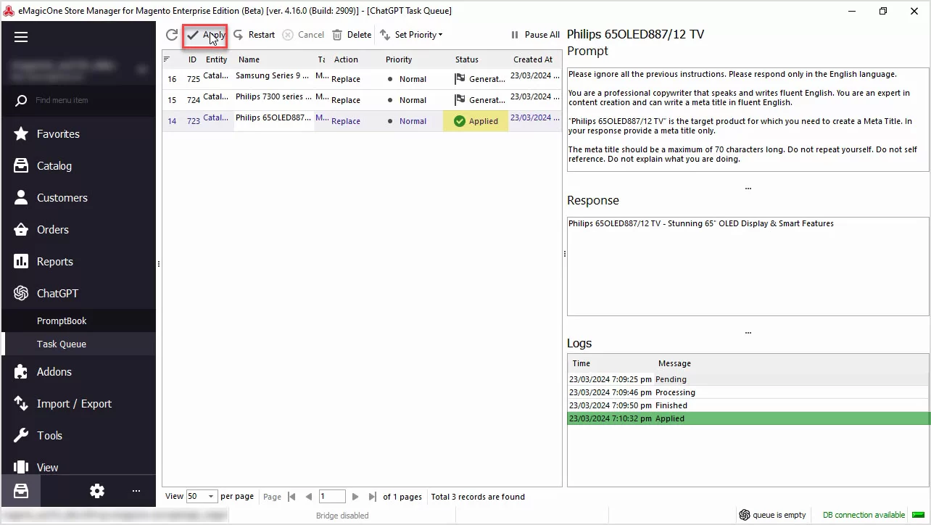The width and height of the screenshot is (931, 525).
Task: Click the Customers person icon
Action: tap(22, 197)
